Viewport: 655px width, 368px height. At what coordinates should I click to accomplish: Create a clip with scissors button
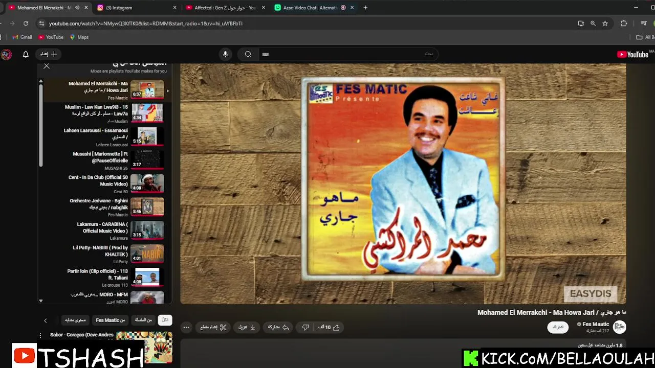[213, 327]
